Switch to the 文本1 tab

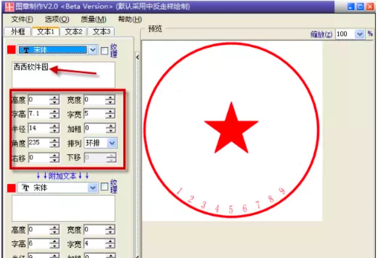[x=45, y=31]
